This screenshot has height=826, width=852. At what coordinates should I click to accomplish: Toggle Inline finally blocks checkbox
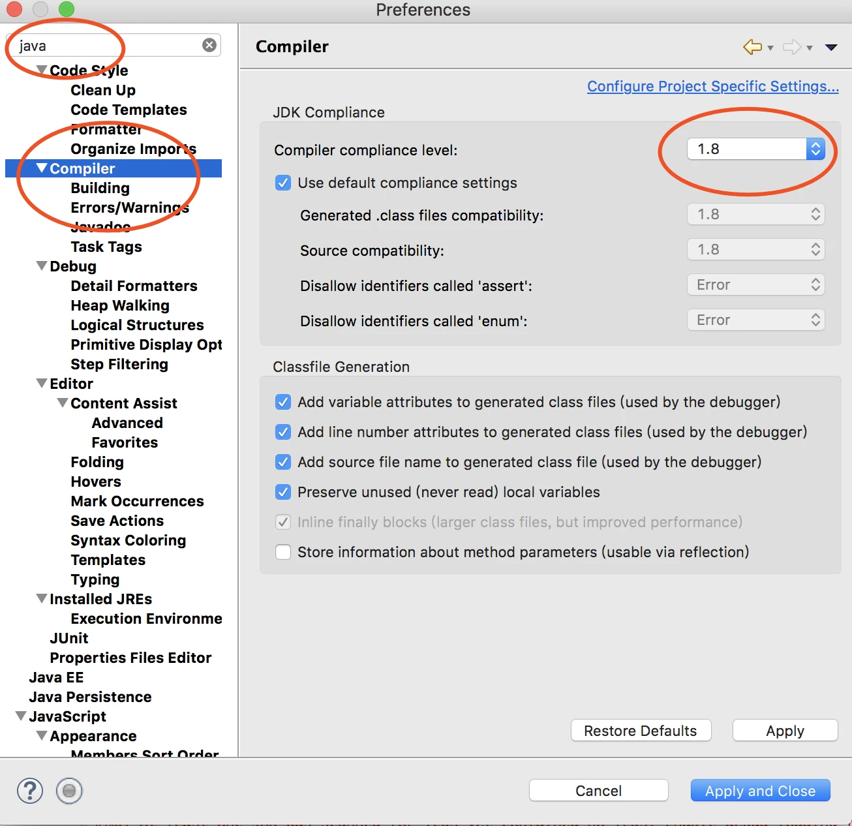pos(283,522)
